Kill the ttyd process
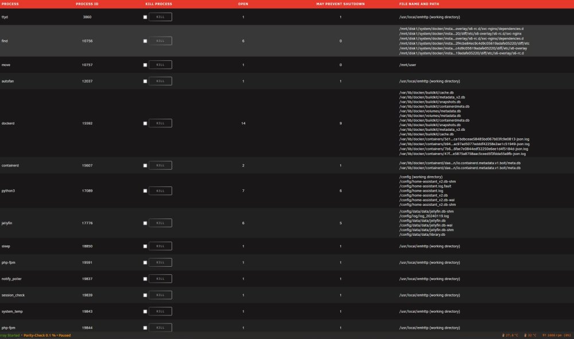Image resolution: width=574 pixels, height=339 pixels. pos(160,17)
